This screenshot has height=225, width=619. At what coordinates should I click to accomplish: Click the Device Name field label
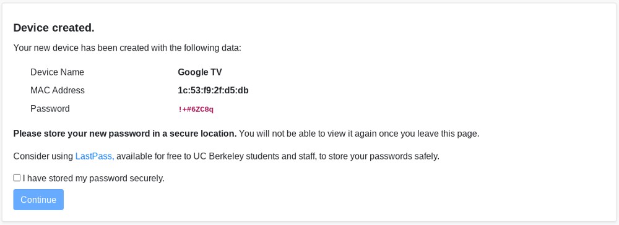tap(57, 72)
